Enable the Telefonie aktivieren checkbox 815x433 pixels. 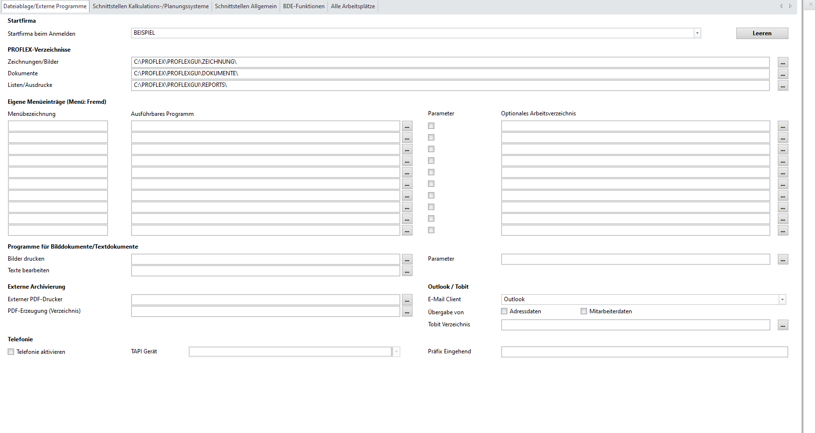coord(11,352)
